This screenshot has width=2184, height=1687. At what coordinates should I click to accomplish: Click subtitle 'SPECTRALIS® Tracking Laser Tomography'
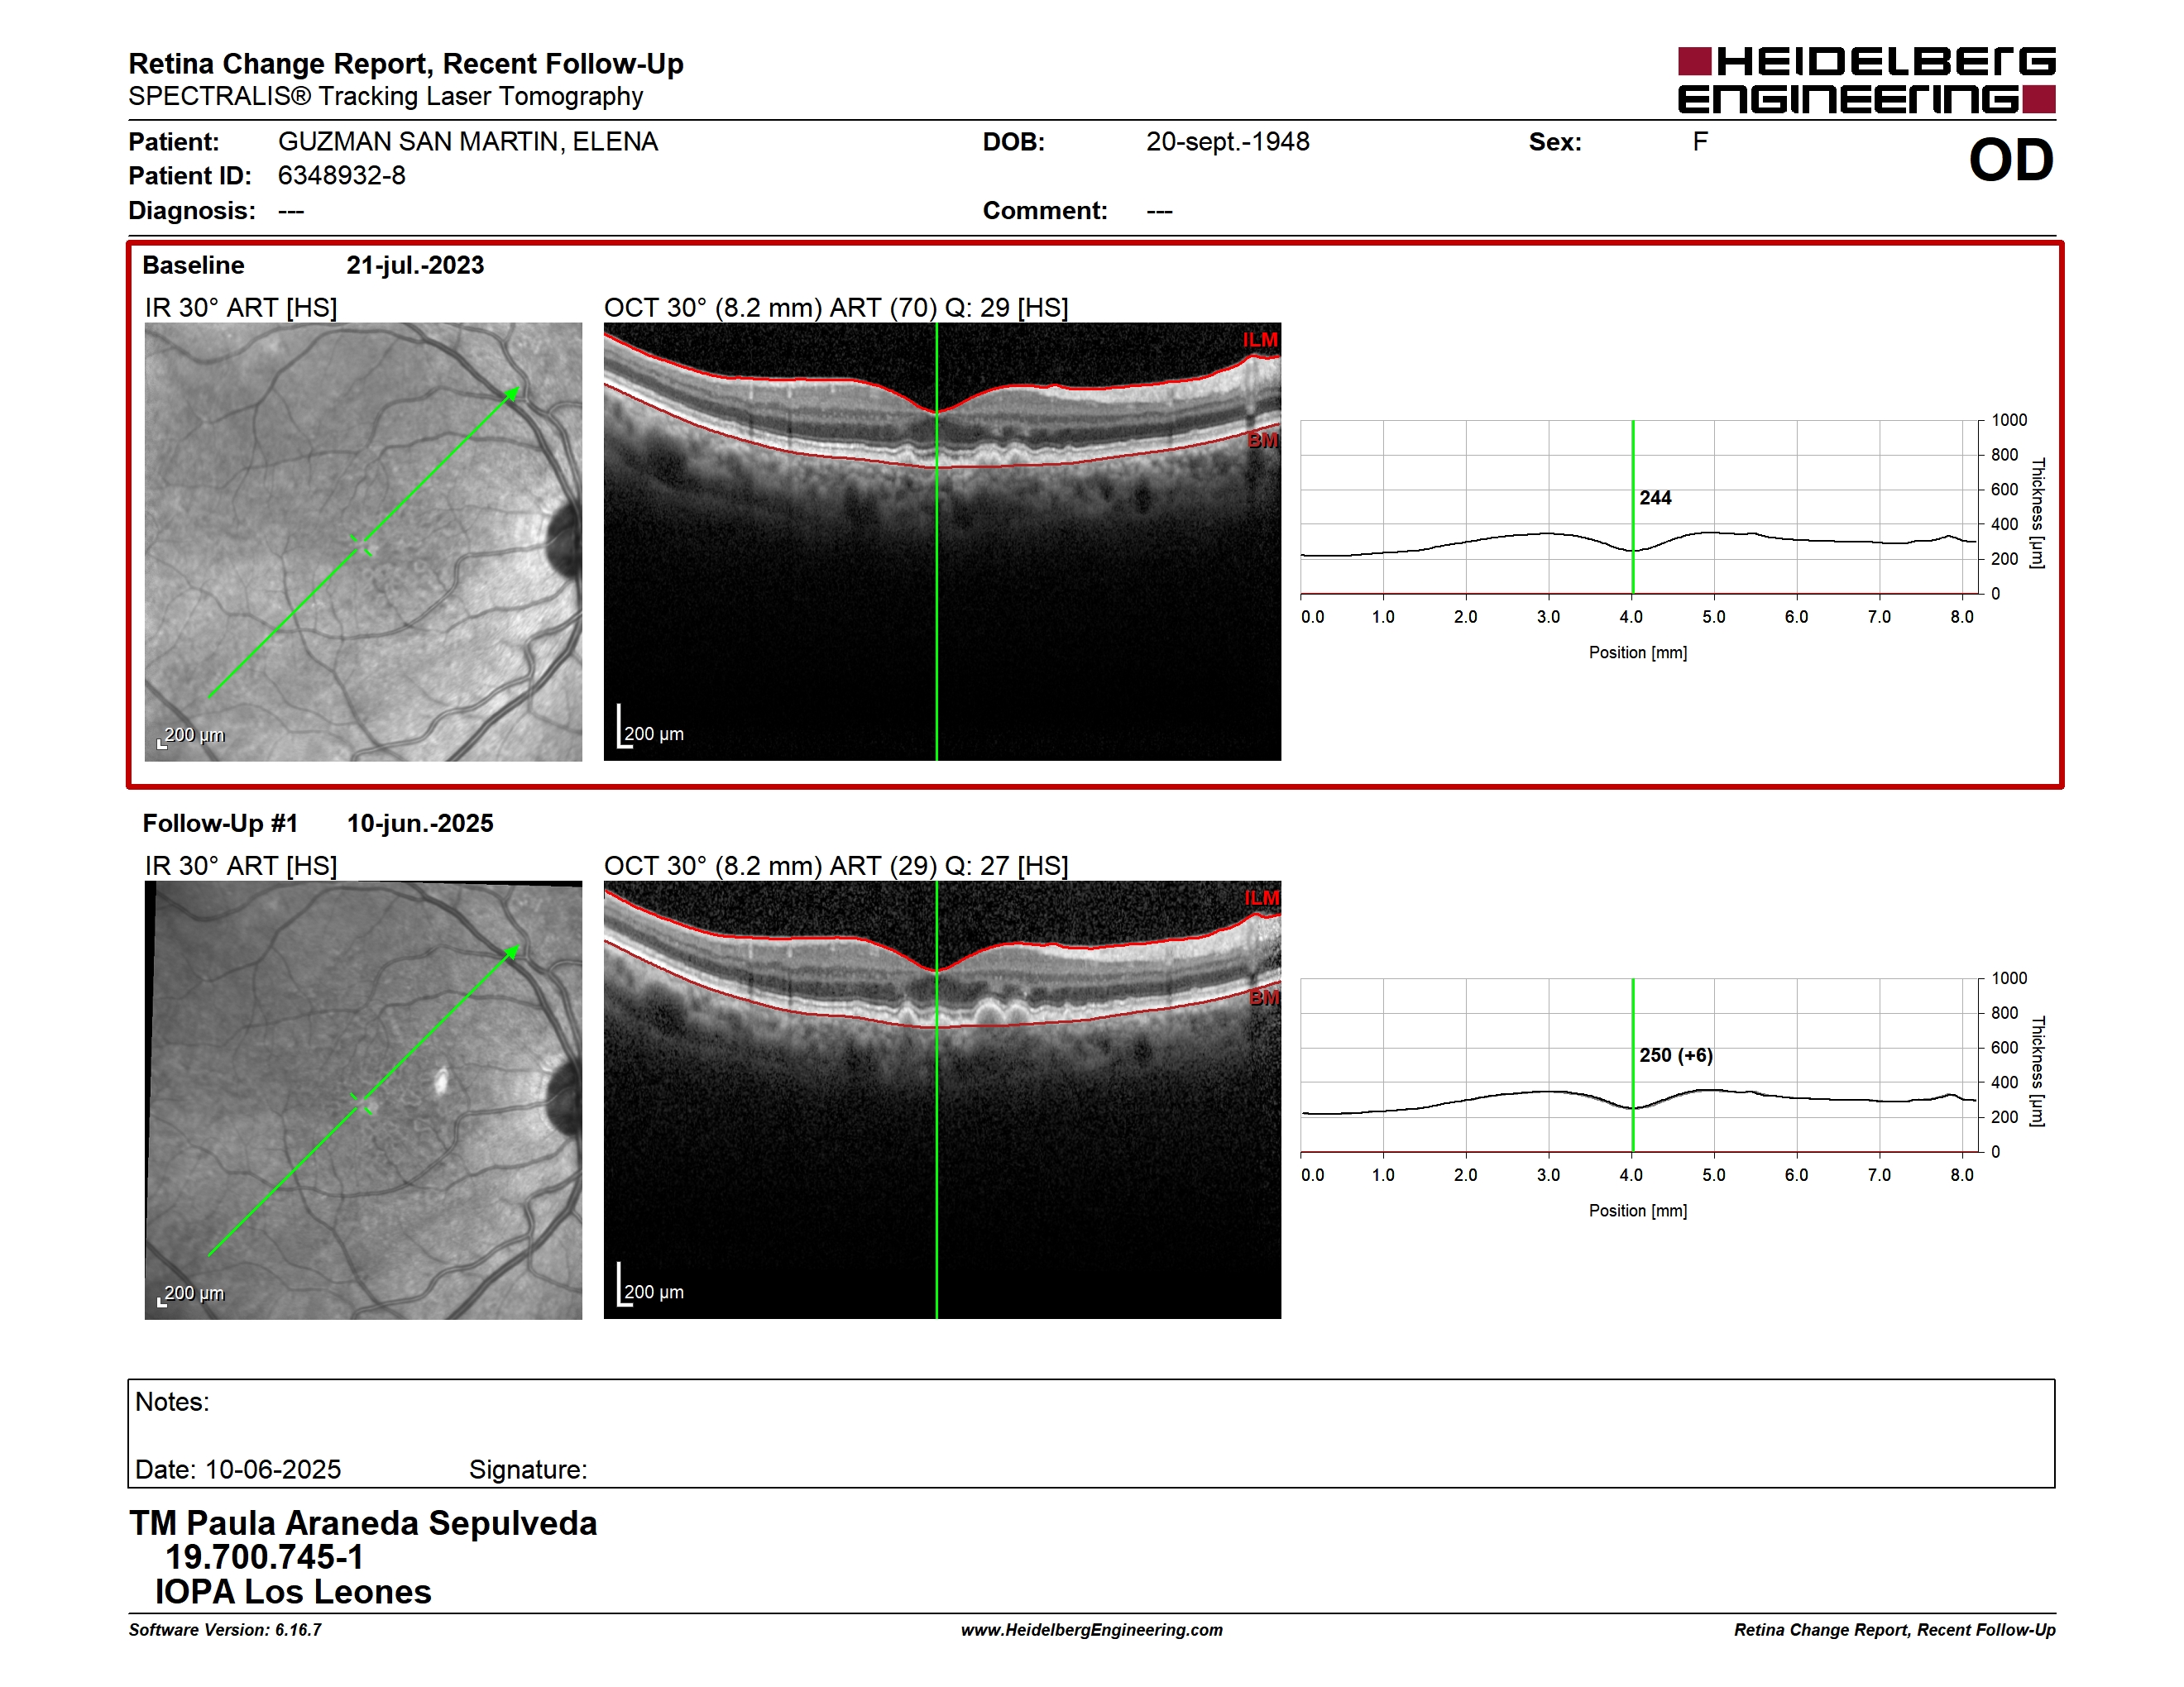click(x=386, y=96)
